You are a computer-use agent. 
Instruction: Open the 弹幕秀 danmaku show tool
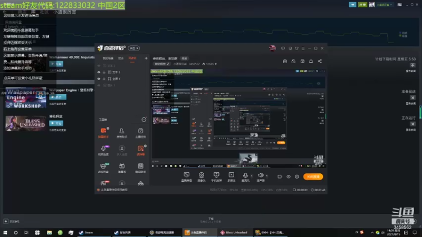(x=122, y=168)
